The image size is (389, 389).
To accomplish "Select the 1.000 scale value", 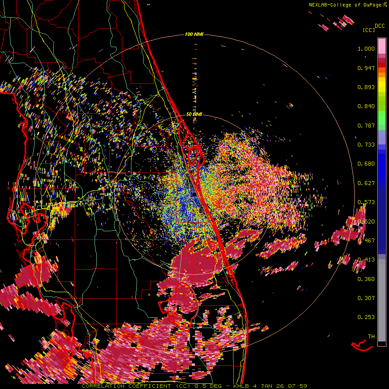I will point(366,48).
